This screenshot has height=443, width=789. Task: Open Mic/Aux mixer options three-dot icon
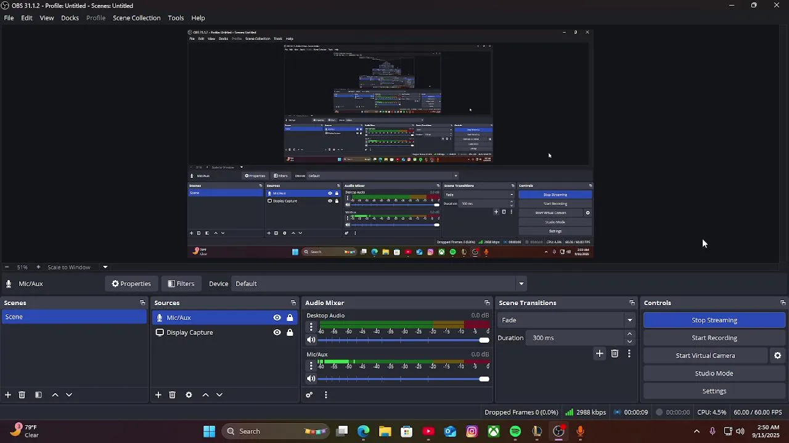(311, 366)
